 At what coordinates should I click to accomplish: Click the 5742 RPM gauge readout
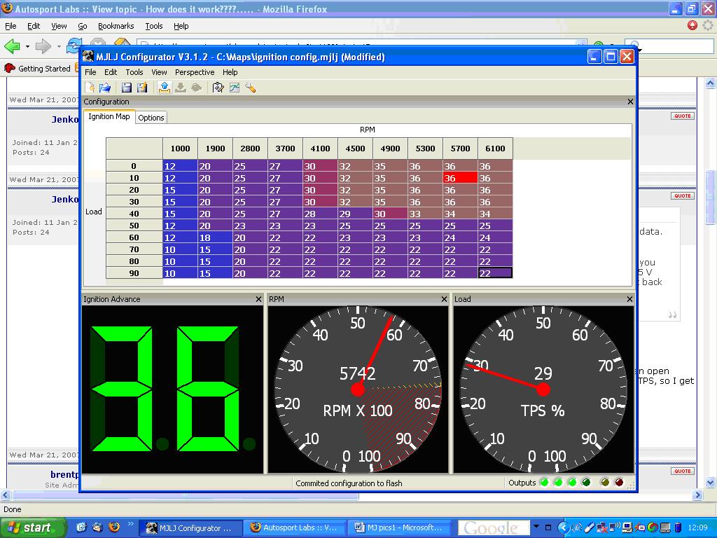(358, 373)
